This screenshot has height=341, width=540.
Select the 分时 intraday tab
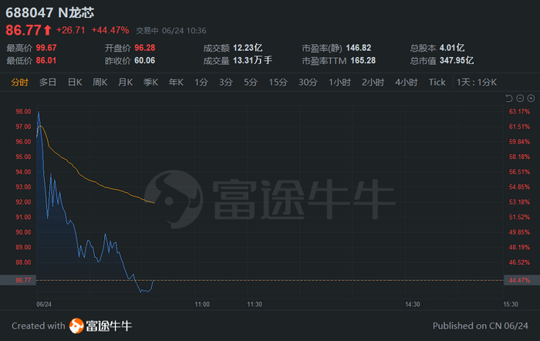[x=20, y=82]
